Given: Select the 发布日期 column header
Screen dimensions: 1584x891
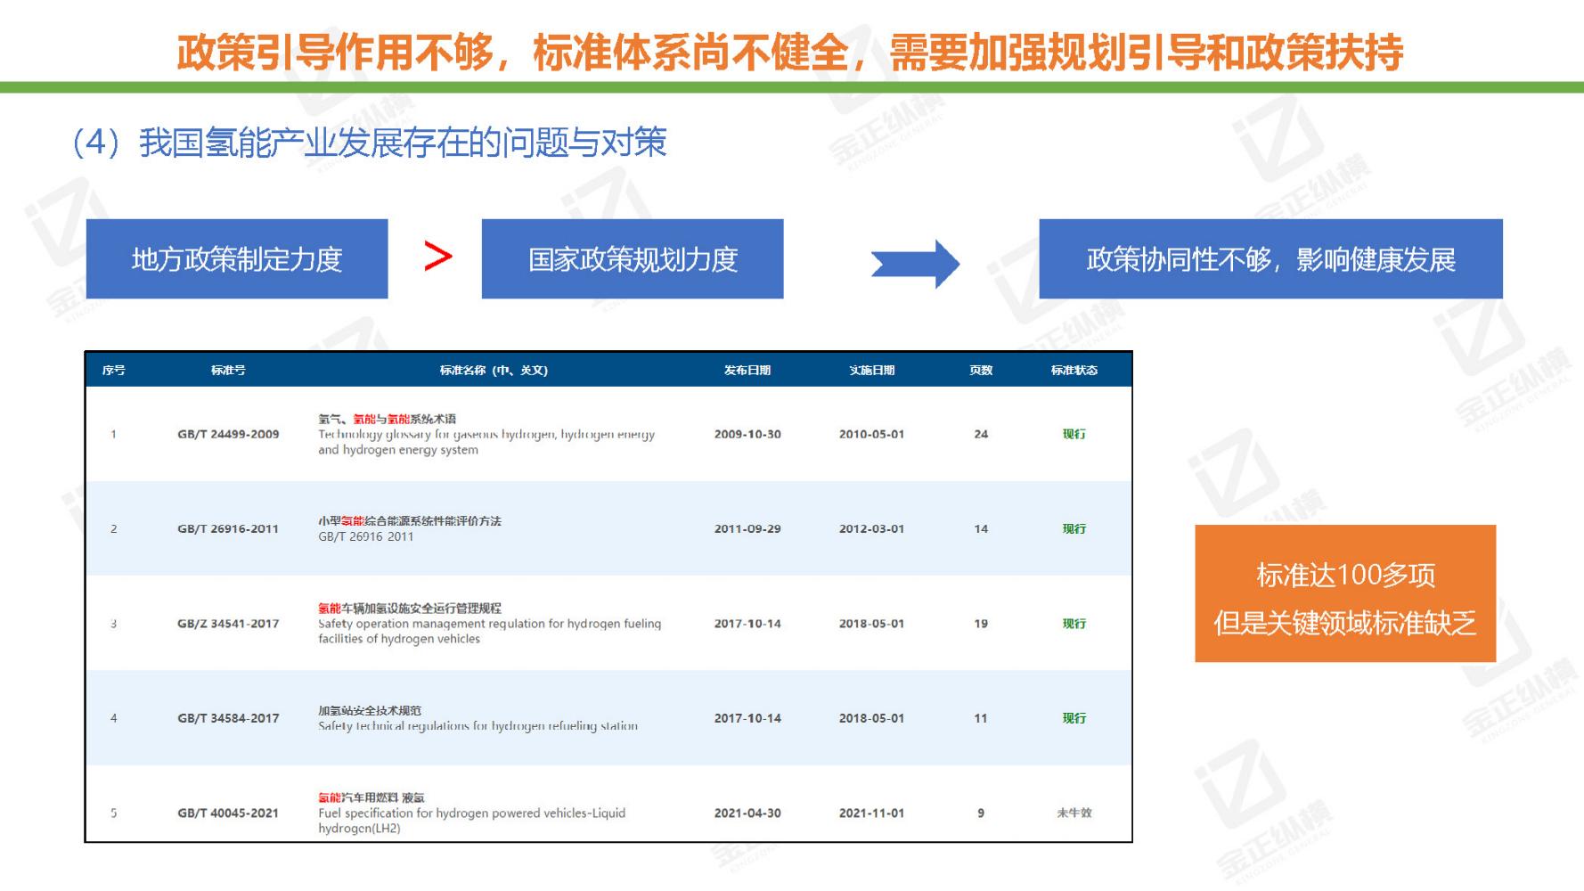Looking at the screenshot, I should click(748, 371).
